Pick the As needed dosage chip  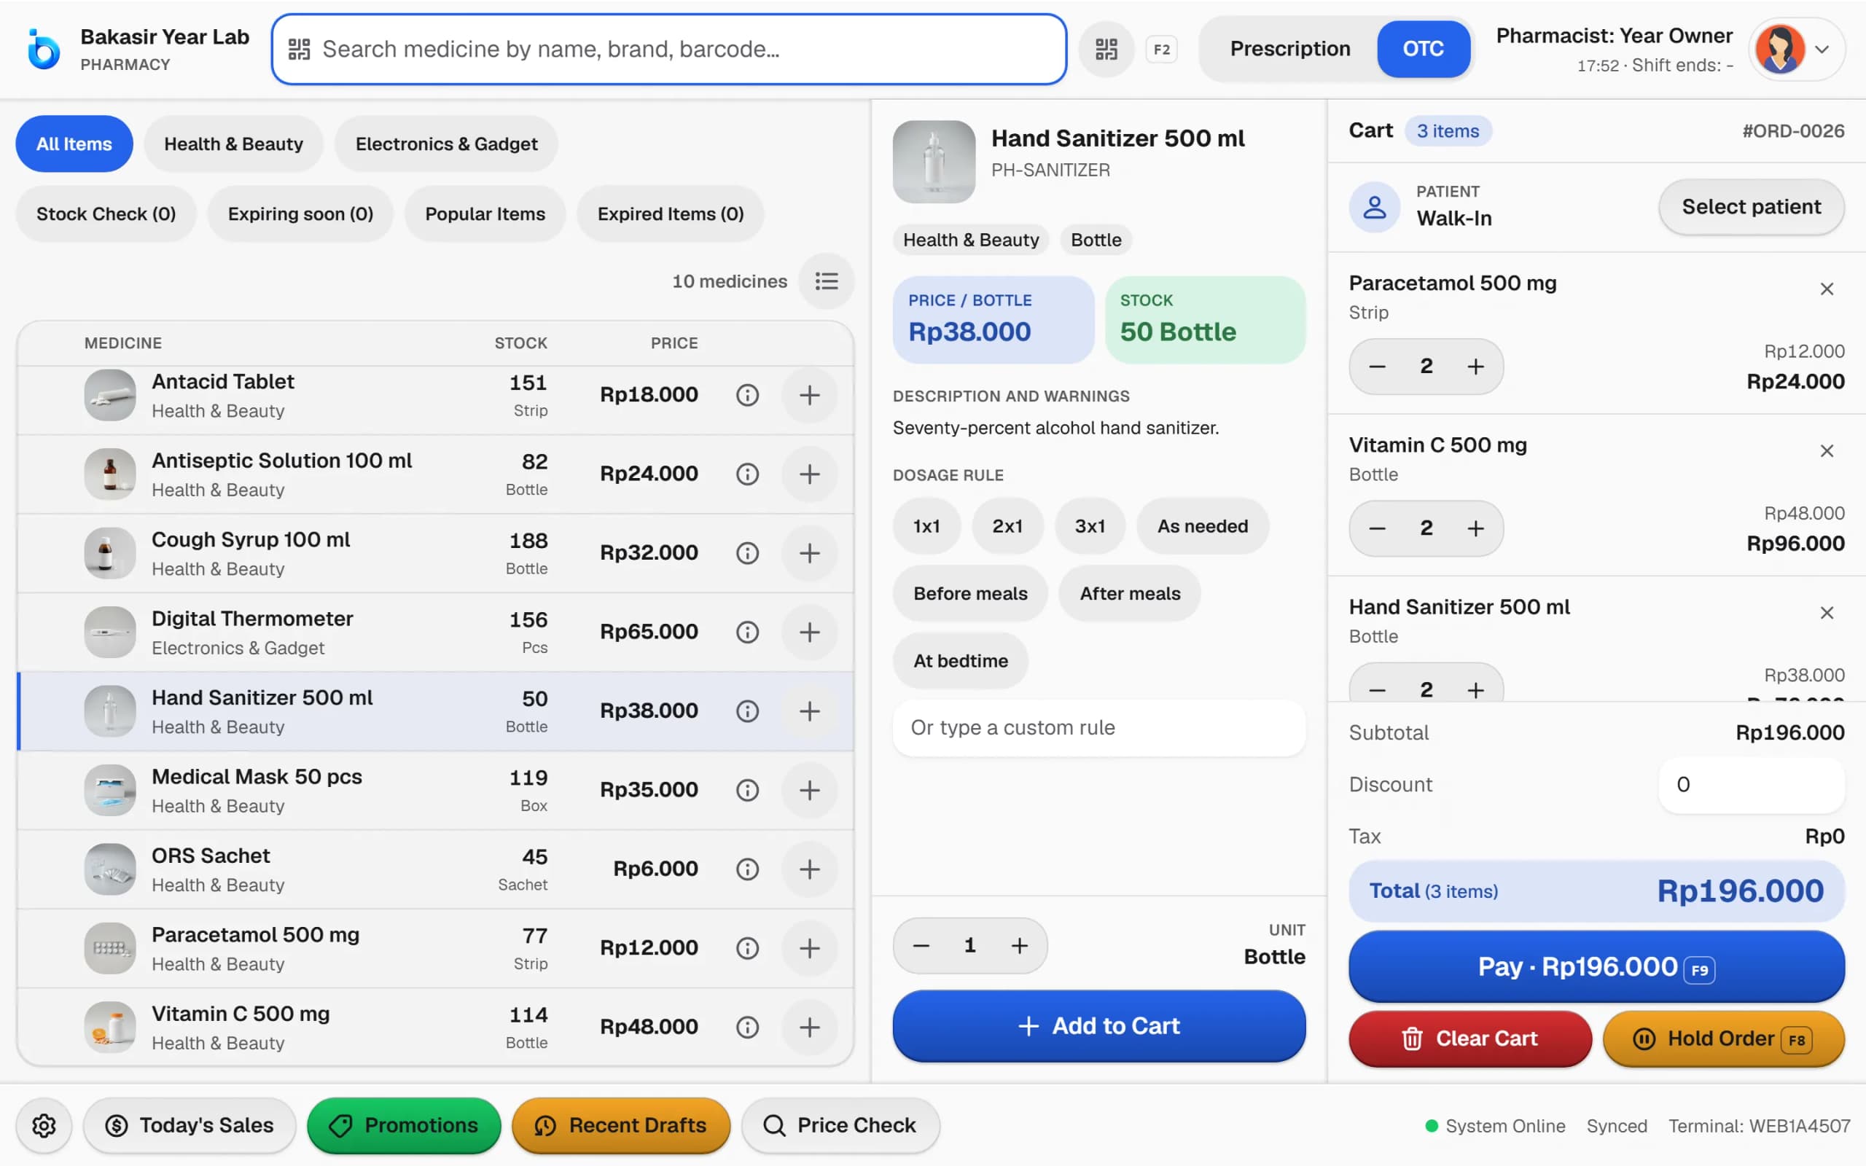[1201, 526]
